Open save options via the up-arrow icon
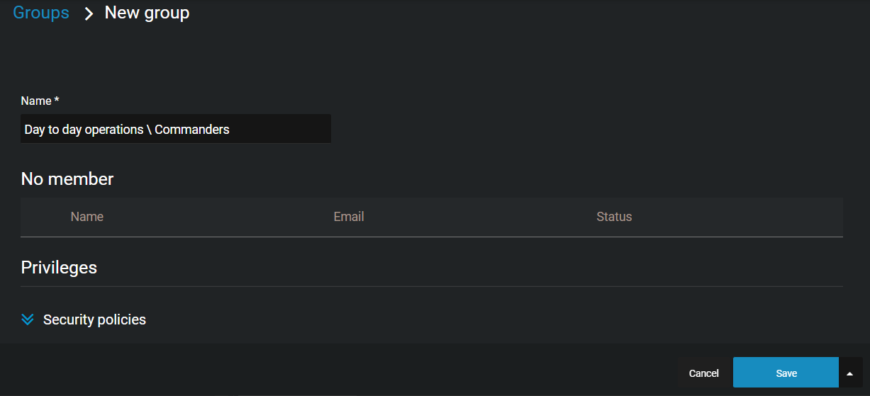The width and height of the screenshot is (870, 396). coord(850,373)
